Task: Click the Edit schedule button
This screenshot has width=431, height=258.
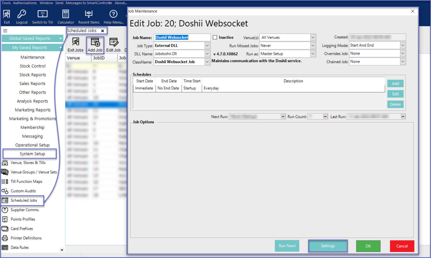Action: [395, 94]
